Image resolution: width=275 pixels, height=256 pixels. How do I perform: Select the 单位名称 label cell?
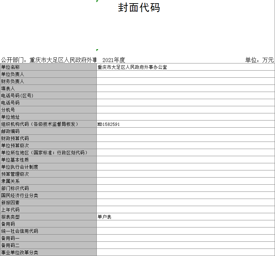(x=49, y=67)
